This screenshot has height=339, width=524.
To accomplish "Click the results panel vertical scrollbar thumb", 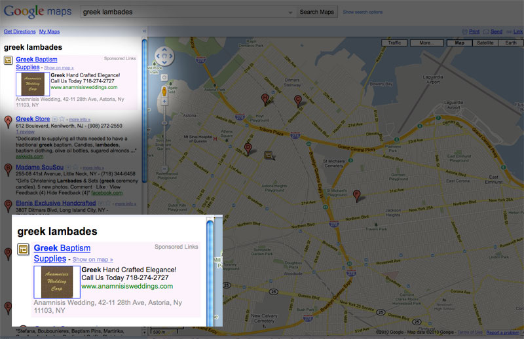I will point(144,111).
